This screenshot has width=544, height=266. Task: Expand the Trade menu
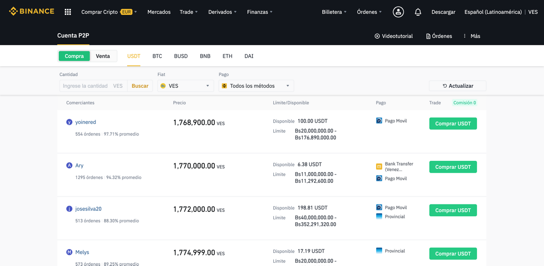[189, 12]
